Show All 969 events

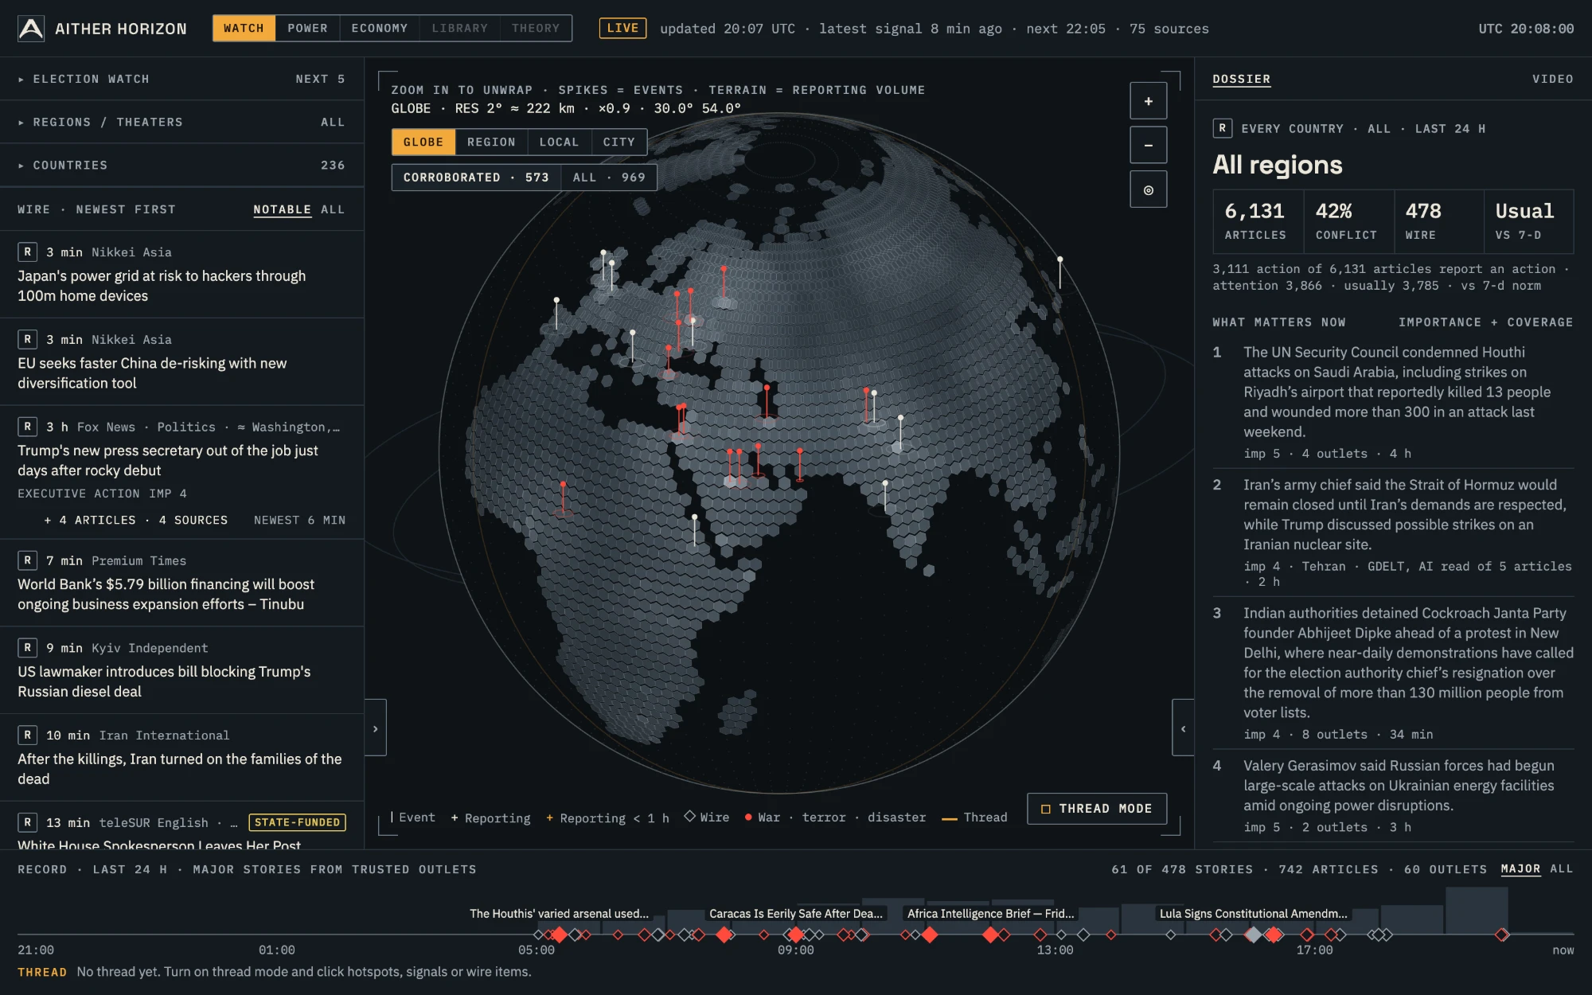coord(609,178)
